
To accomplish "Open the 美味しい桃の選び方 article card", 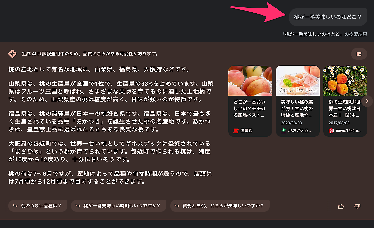I will click(x=297, y=101).
